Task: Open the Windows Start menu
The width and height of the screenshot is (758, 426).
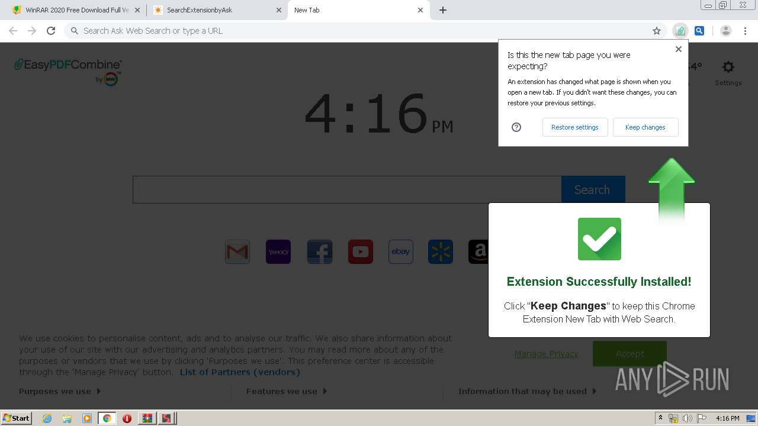Action: [x=17, y=418]
